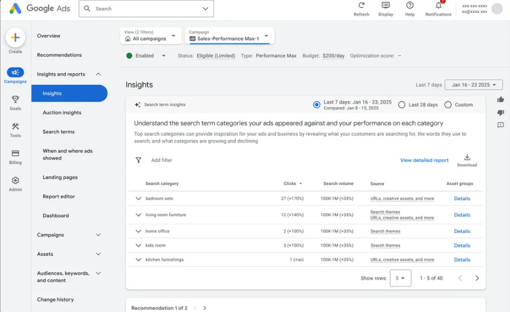Open Search terms

coord(59,131)
